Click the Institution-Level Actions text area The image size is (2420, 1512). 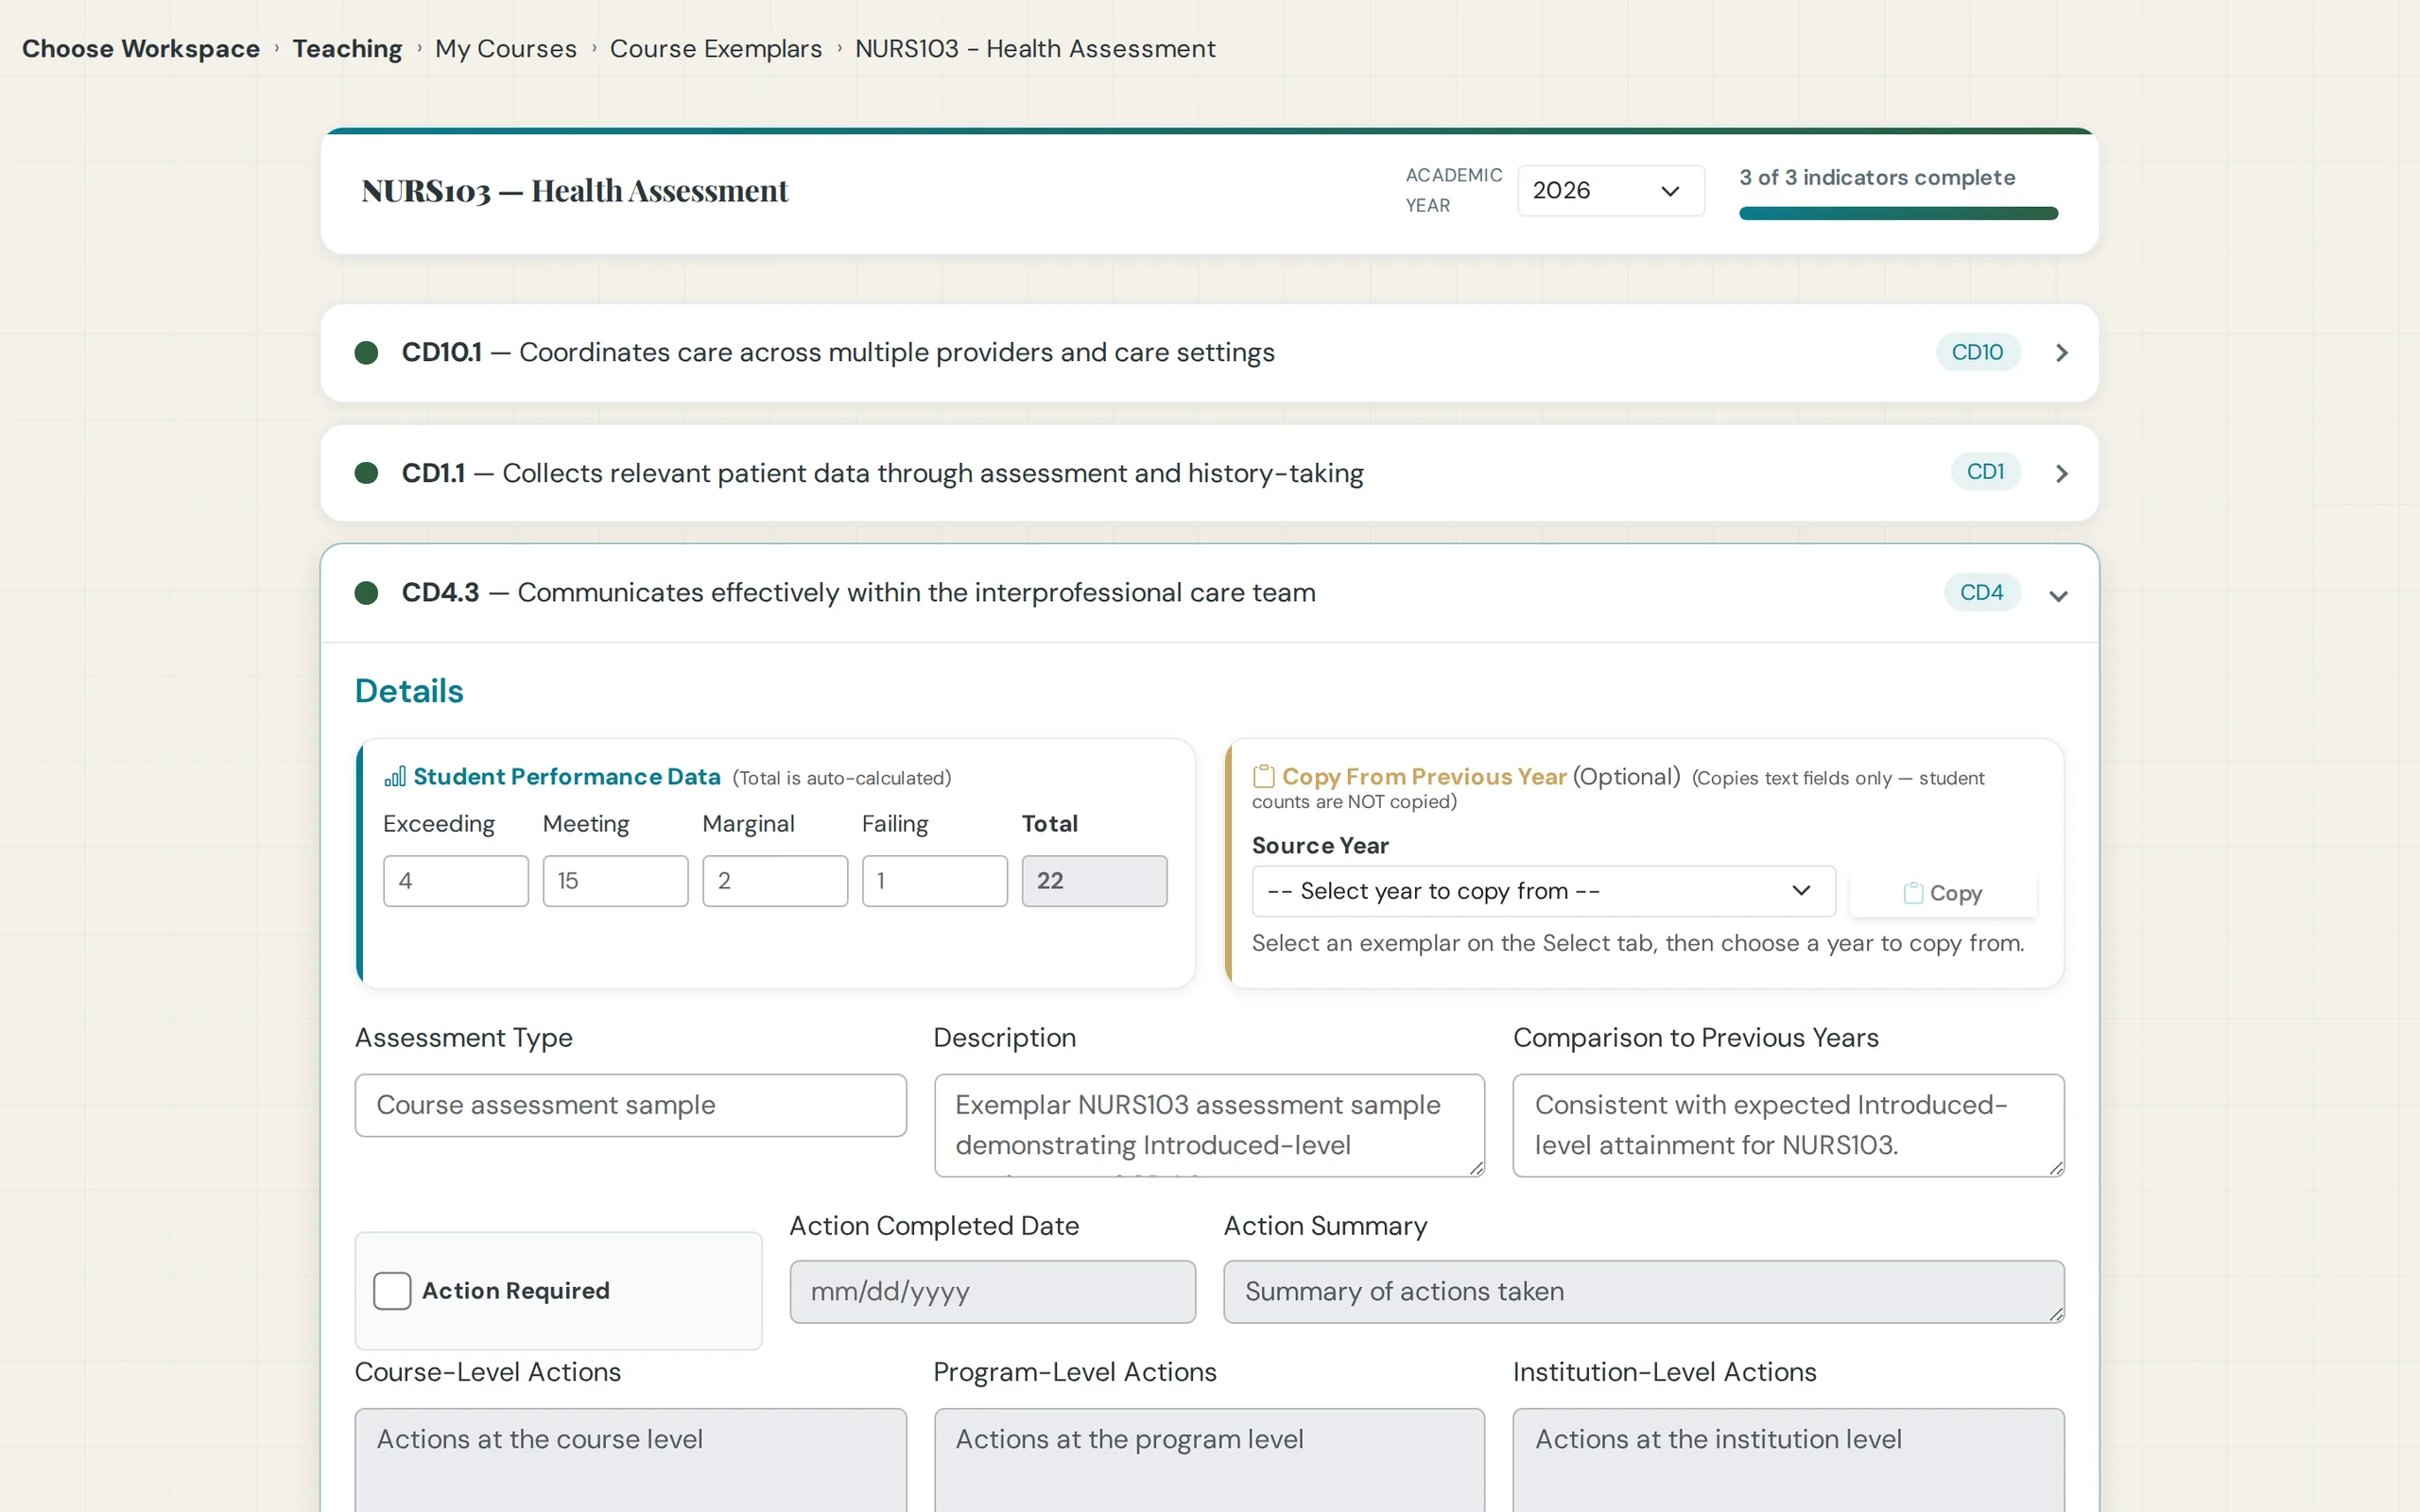pos(1788,1460)
